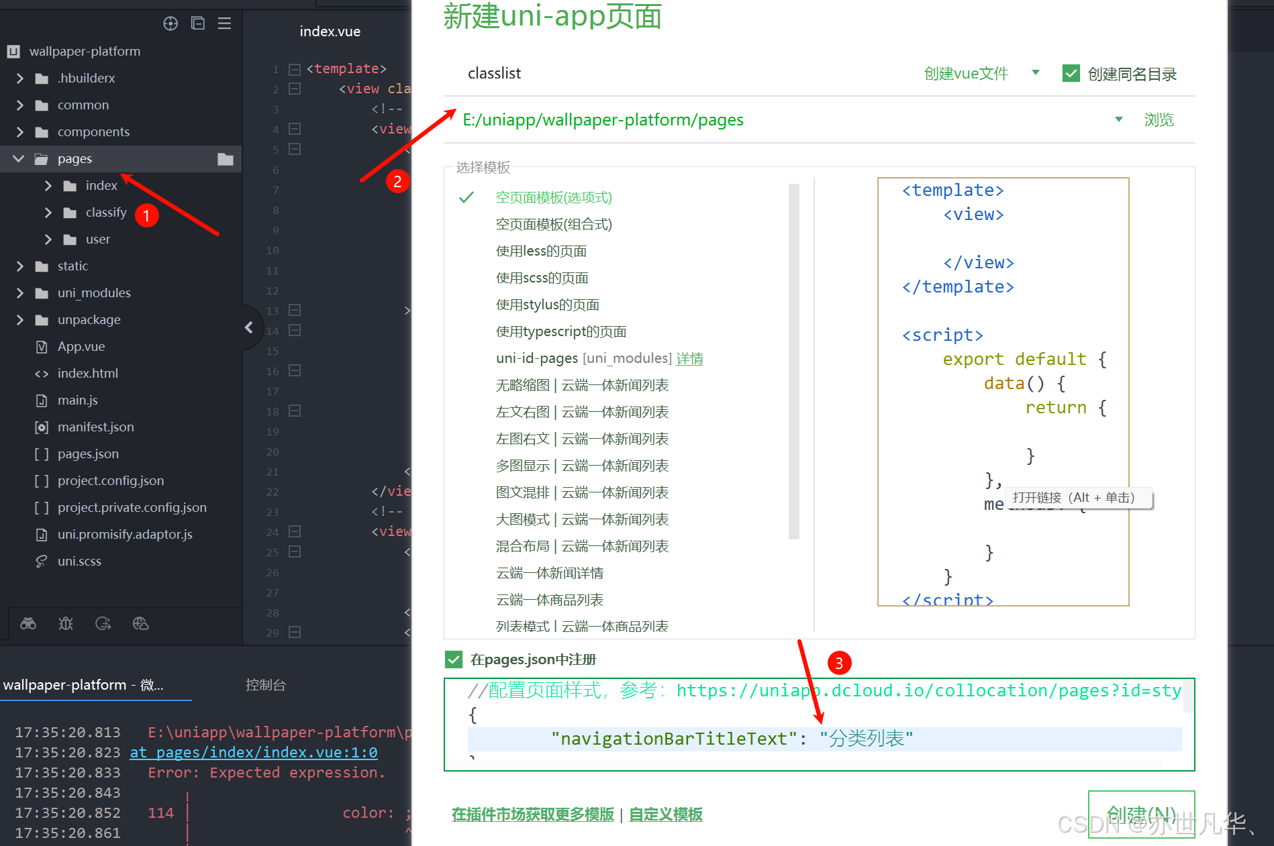Collapse the pages folder
Image resolution: width=1274 pixels, height=846 pixels.
[x=19, y=159]
